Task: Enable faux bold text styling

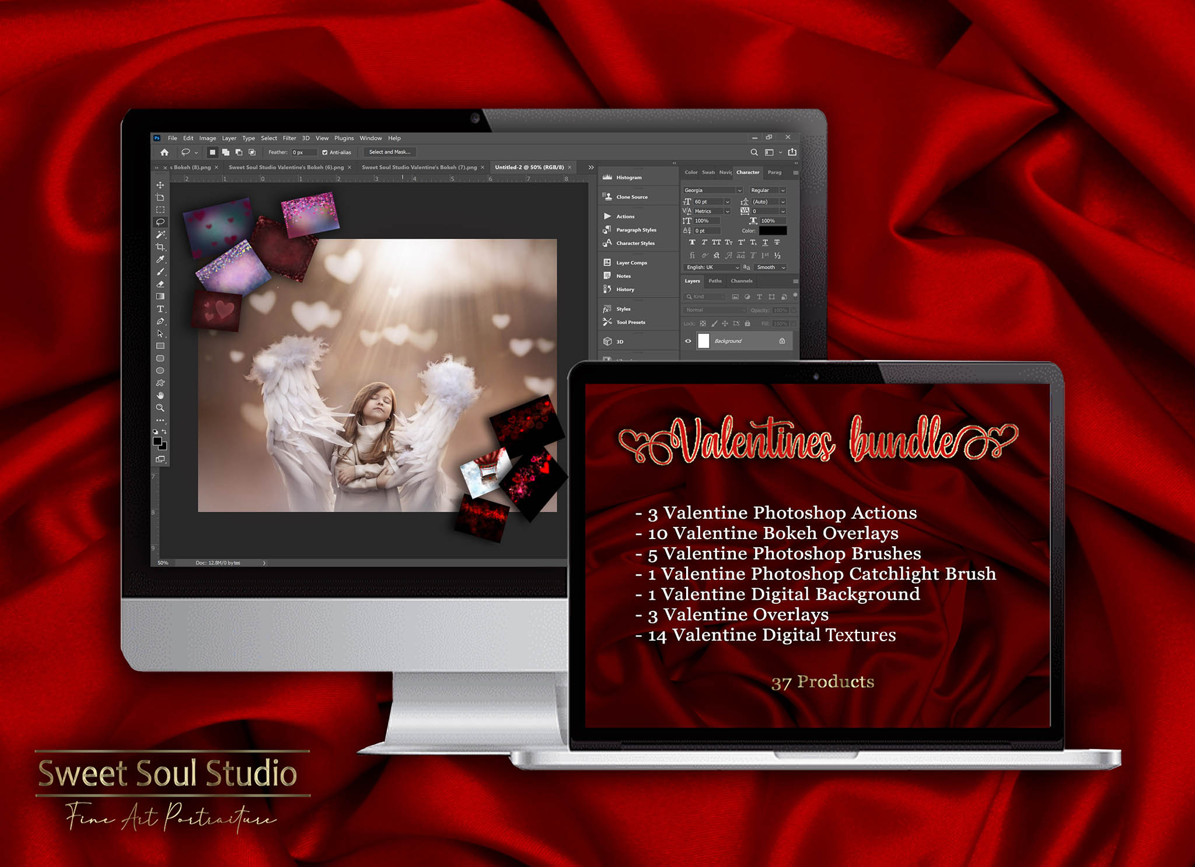Action: pos(693,242)
